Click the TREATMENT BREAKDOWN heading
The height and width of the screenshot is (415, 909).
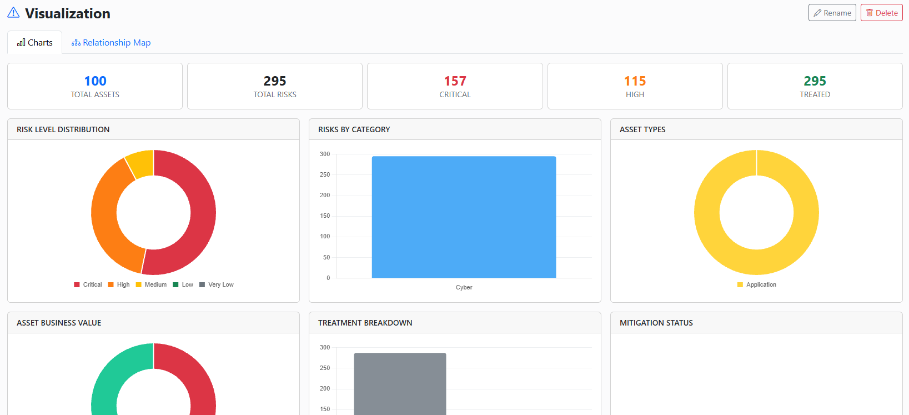point(365,323)
